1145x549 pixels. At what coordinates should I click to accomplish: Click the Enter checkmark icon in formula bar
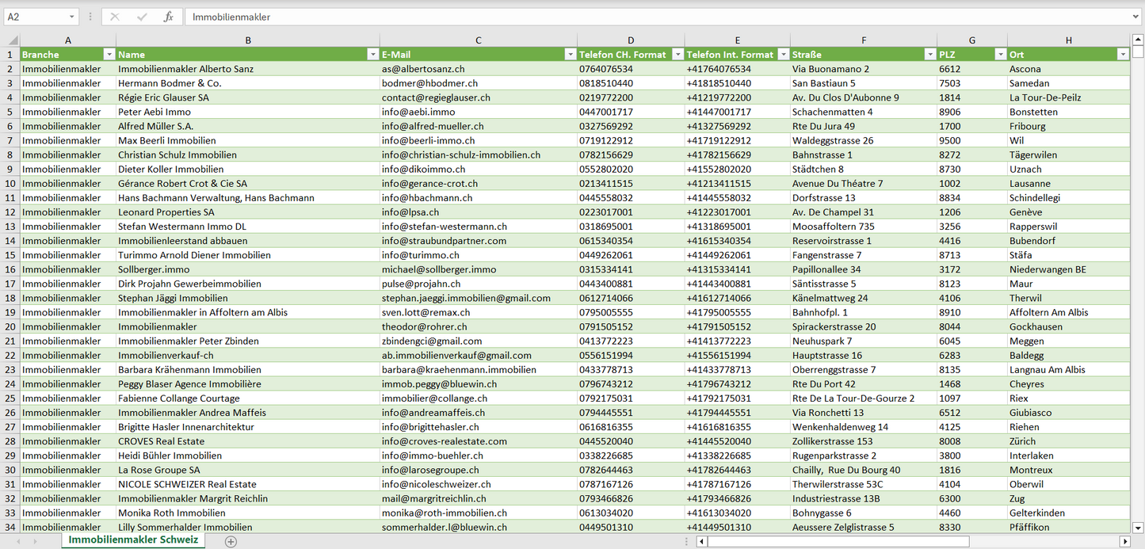tap(142, 17)
